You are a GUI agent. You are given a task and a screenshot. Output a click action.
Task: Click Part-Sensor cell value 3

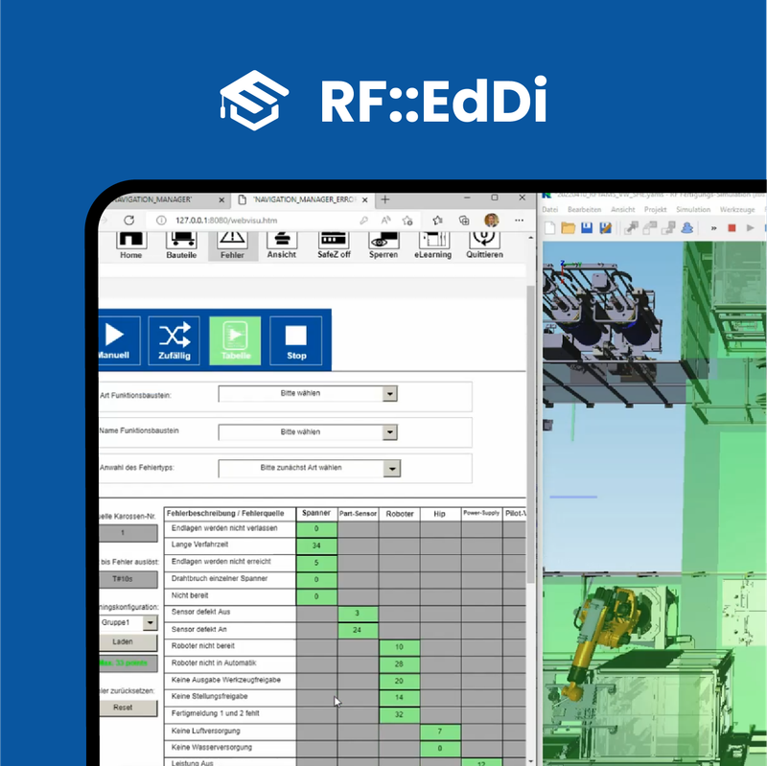[358, 614]
